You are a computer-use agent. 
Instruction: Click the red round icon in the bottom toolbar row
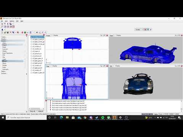[x=22, y=32]
